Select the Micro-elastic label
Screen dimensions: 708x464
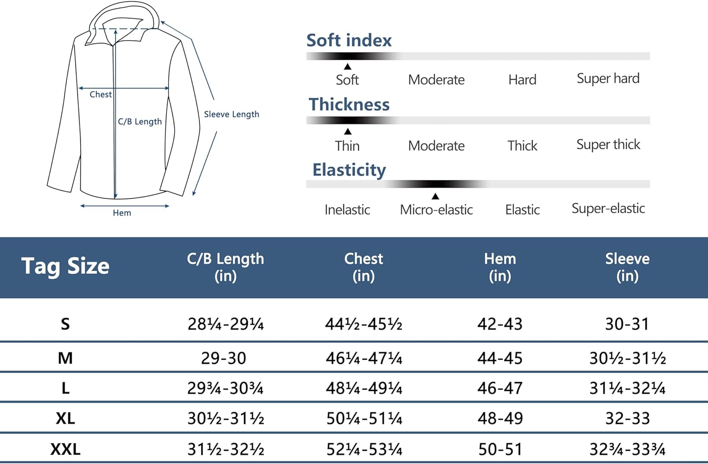click(437, 210)
